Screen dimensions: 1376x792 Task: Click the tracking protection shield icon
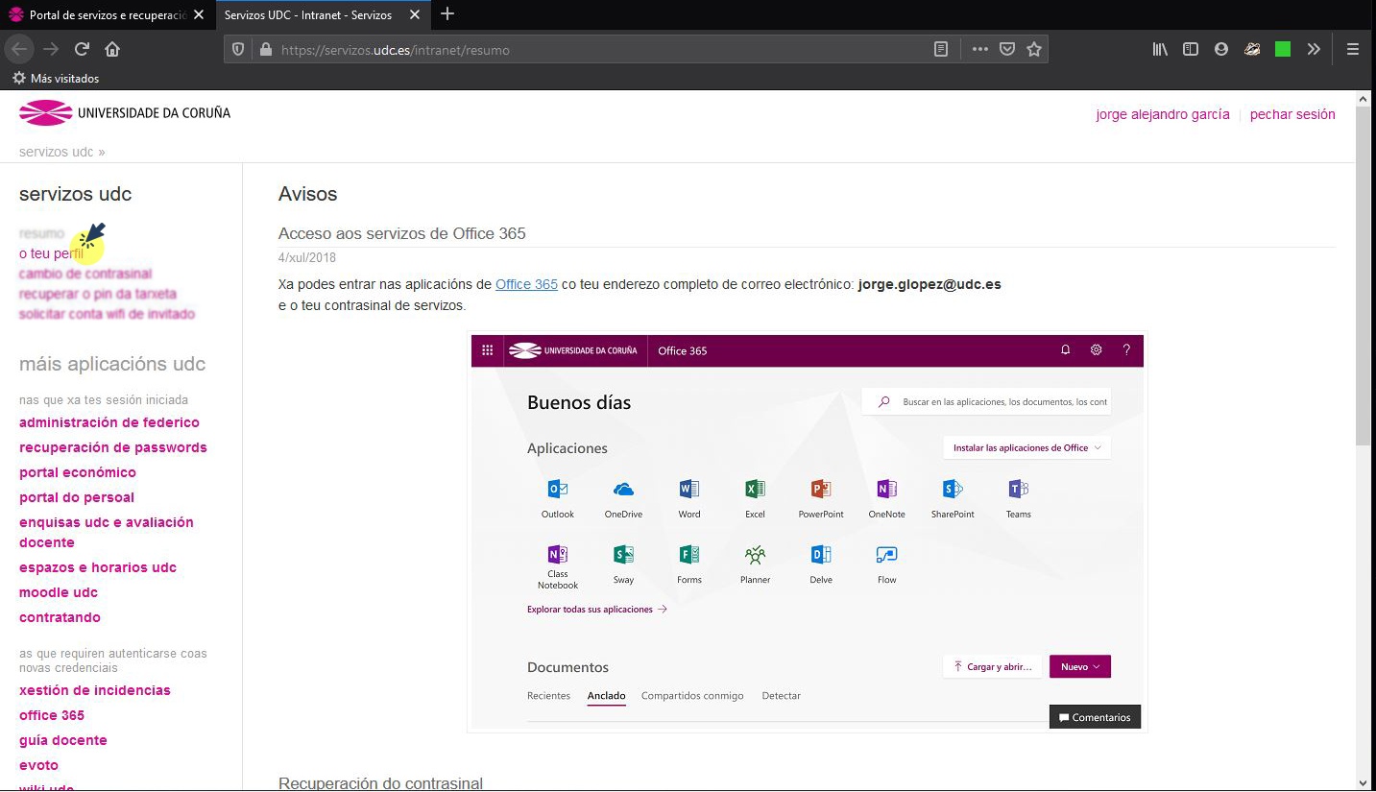[239, 50]
